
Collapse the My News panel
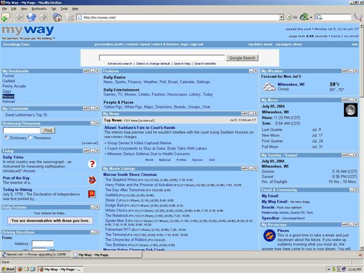pos(250,114)
